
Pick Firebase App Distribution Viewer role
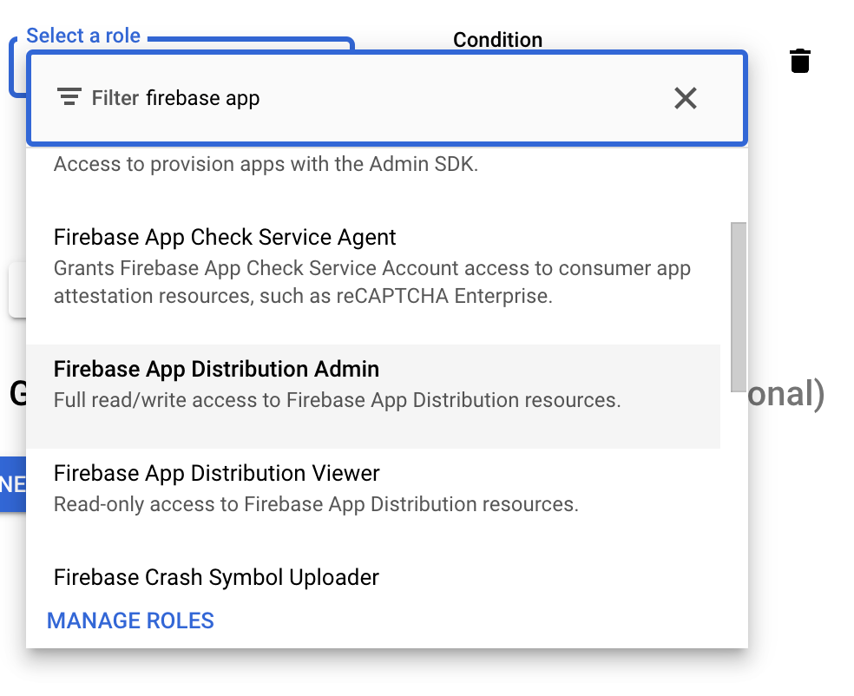[216, 474]
